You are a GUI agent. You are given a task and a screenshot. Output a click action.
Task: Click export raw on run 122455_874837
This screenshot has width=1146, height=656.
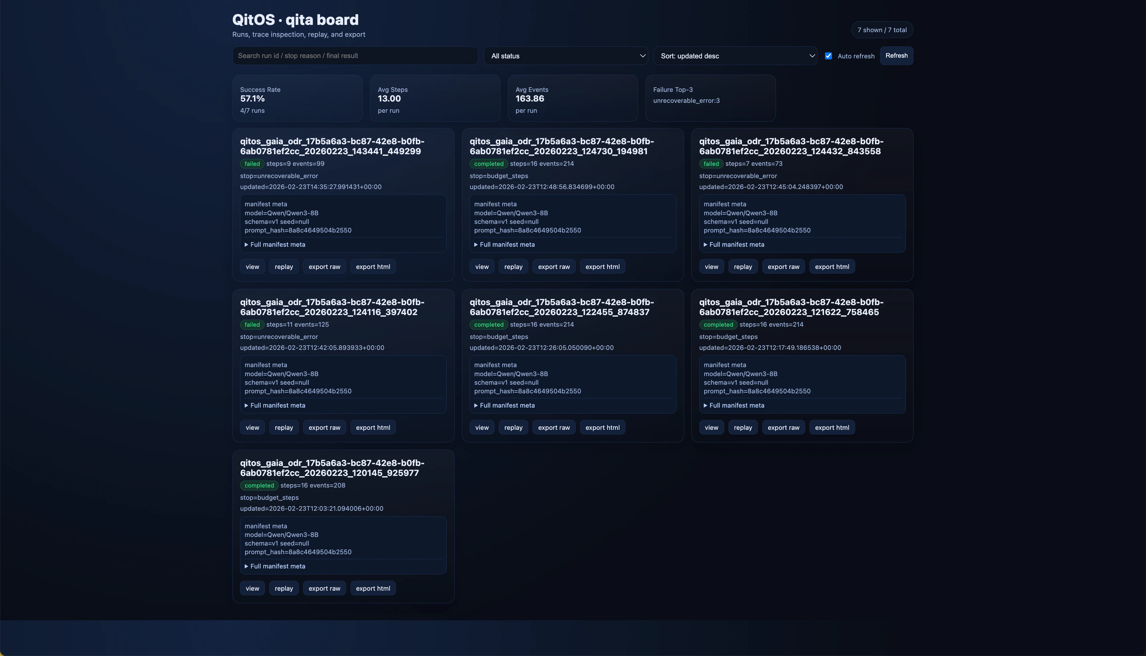tap(554, 427)
